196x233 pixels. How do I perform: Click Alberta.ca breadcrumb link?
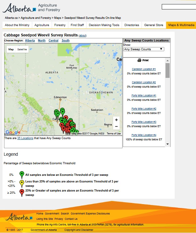click(x=11, y=18)
